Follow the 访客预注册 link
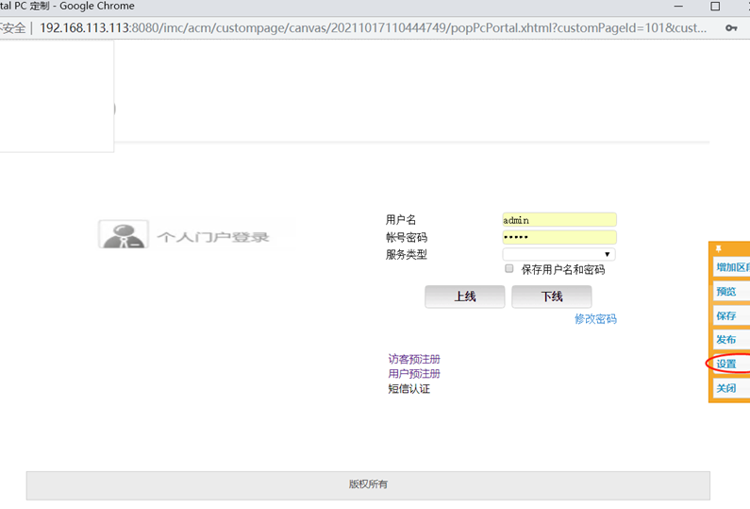 click(414, 359)
